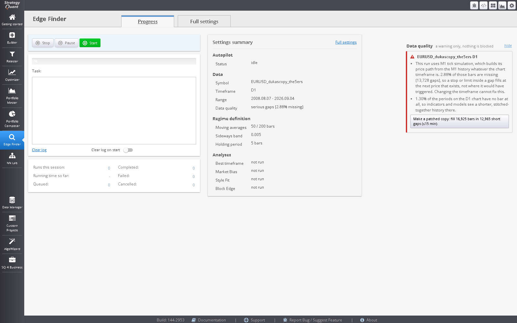The width and height of the screenshot is (517, 323).
Task: Start the Edge Finder run
Action: 90,43
